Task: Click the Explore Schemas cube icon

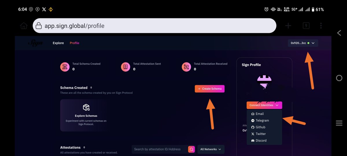Action: (x=86, y=107)
